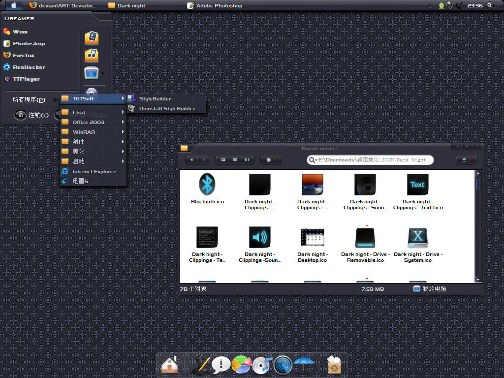This screenshot has width=504, height=378.
Task: Launch Wom from start menu
Action: (15, 31)
